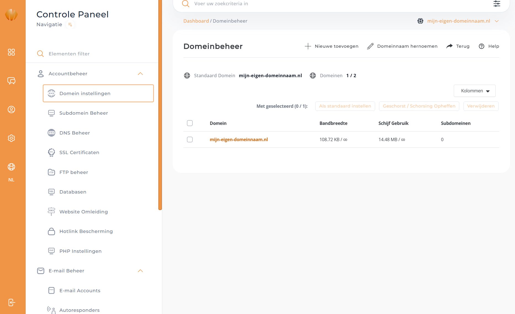The width and height of the screenshot is (515, 314).
Task: Click Nieuwe toevoegen button
Action: tap(332, 46)
